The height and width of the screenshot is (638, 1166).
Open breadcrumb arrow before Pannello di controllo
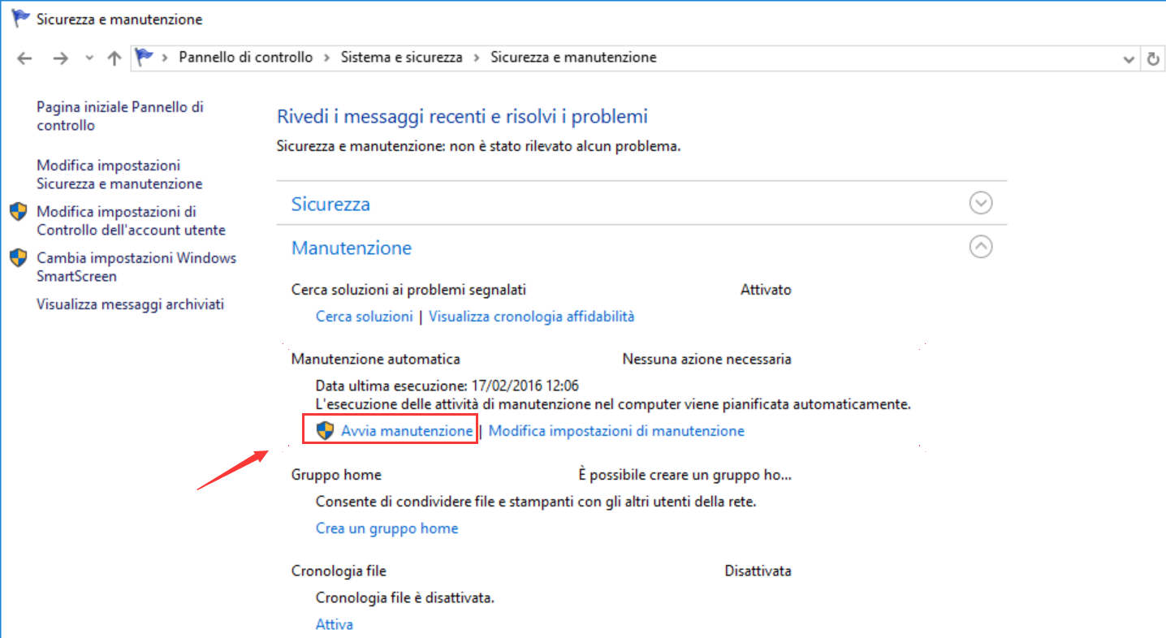pyautogui.click(x=166, y=58)
